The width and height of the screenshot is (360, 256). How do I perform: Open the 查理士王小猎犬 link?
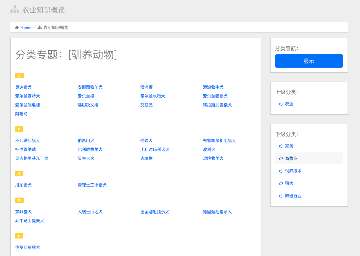pyautogui.click(x=92, y=185)
